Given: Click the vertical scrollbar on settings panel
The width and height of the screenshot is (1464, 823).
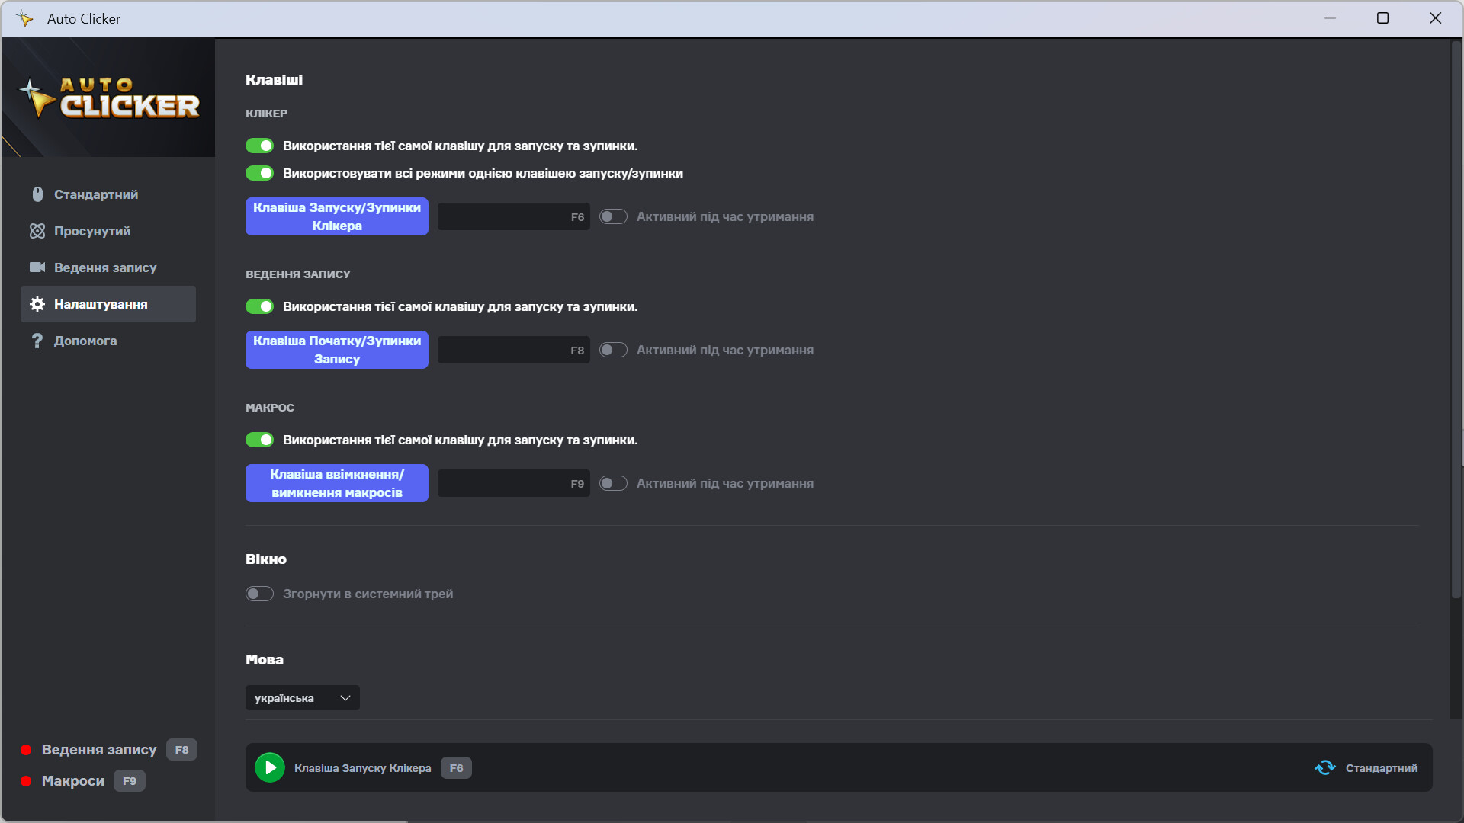Looking at the screenshot, I should (1456, 320).
